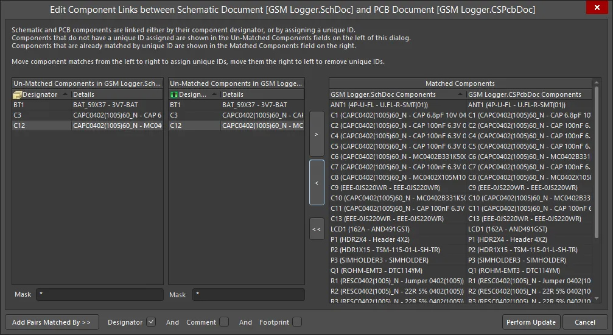Image resolution: width=613 pixels, height=335 pixels.
Task: Sort GSM Logger.SchDoc Components column
Action: tap(396, 94)
